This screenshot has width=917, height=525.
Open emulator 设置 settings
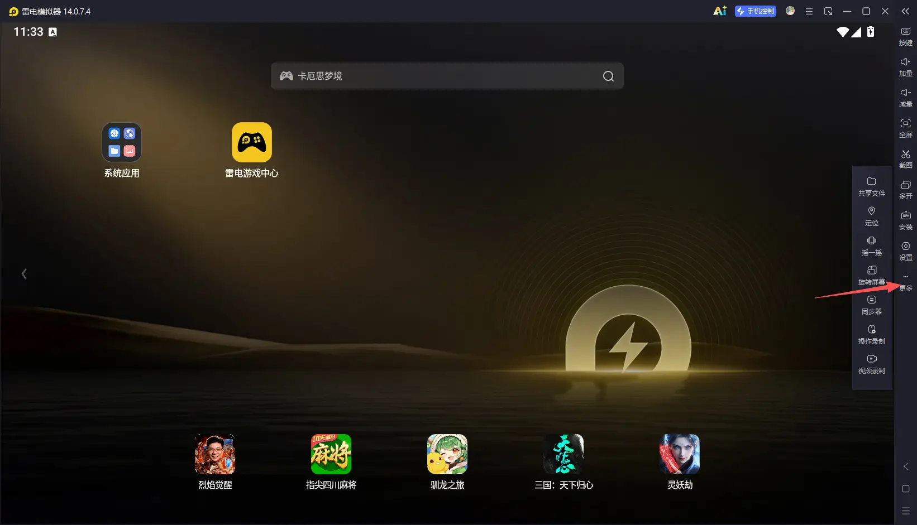click(906, 251)
